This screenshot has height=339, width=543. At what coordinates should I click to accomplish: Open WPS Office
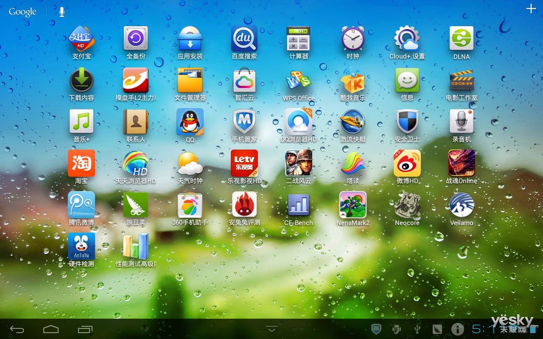(x=299, y=80)
